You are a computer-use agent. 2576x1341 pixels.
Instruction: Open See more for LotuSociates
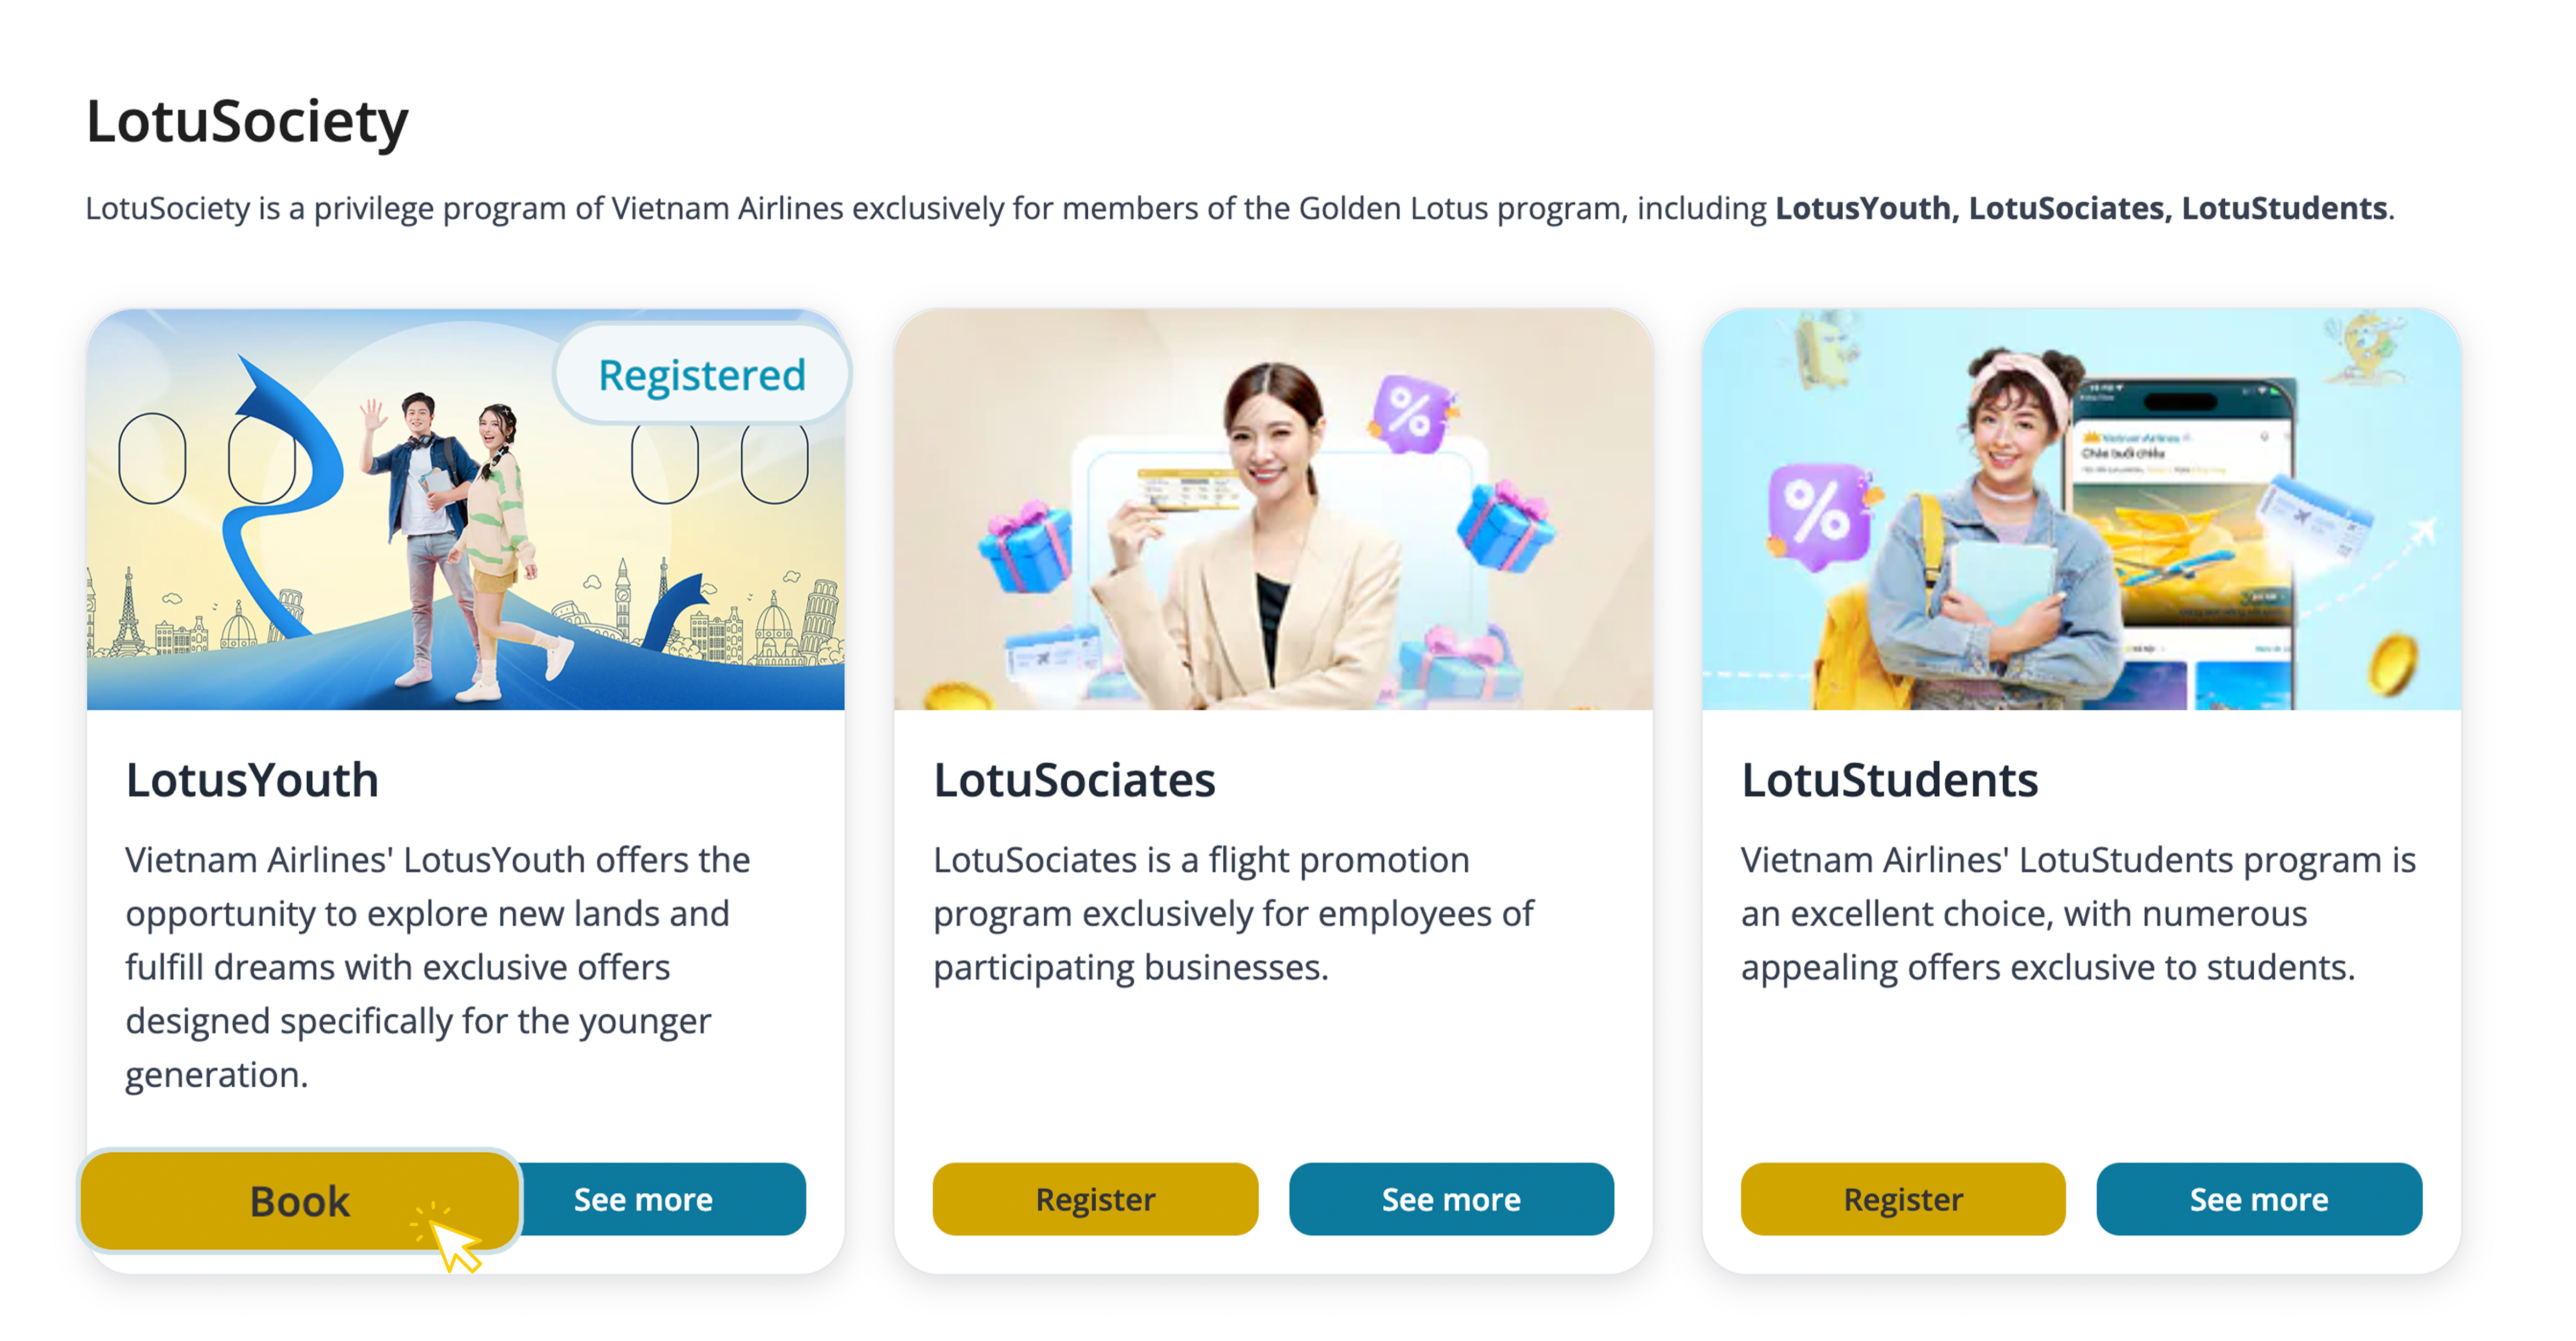click(x=1451, y=1199)
